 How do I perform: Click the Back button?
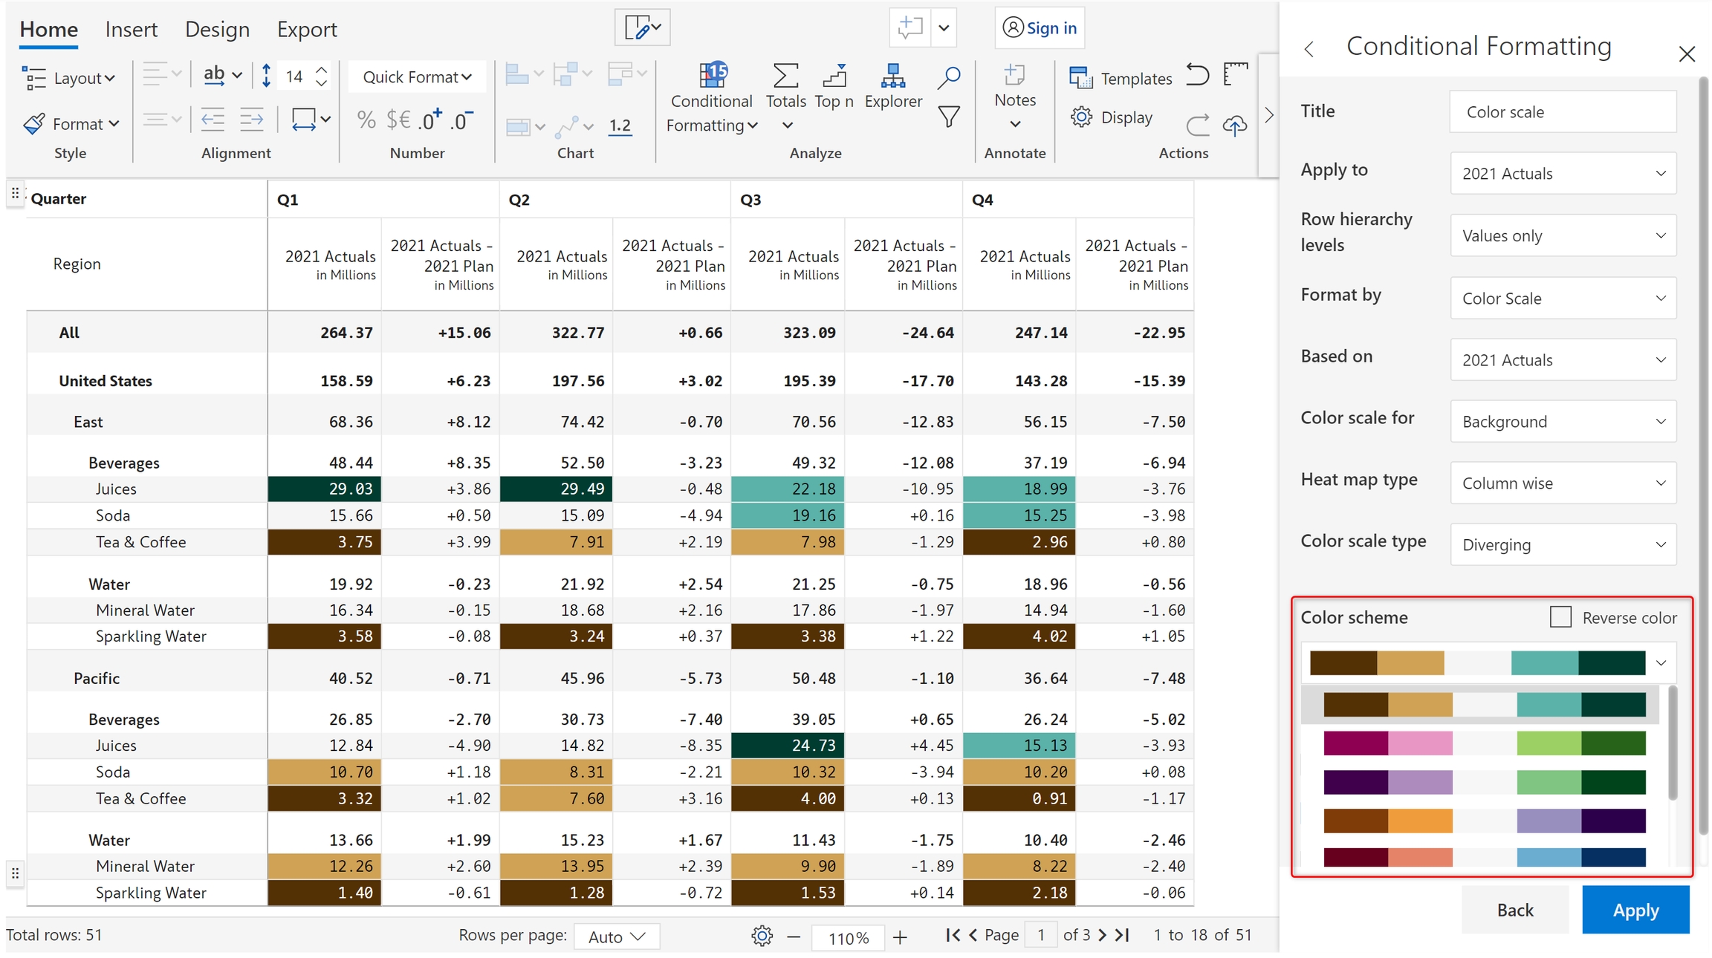click(1514, 910)
